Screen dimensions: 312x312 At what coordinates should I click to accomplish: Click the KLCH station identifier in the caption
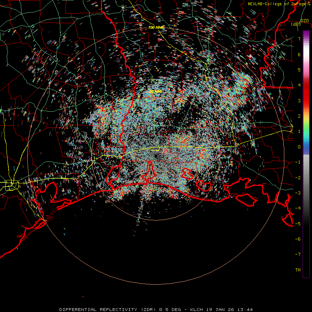pyautogui.click(x=197, y=310)
